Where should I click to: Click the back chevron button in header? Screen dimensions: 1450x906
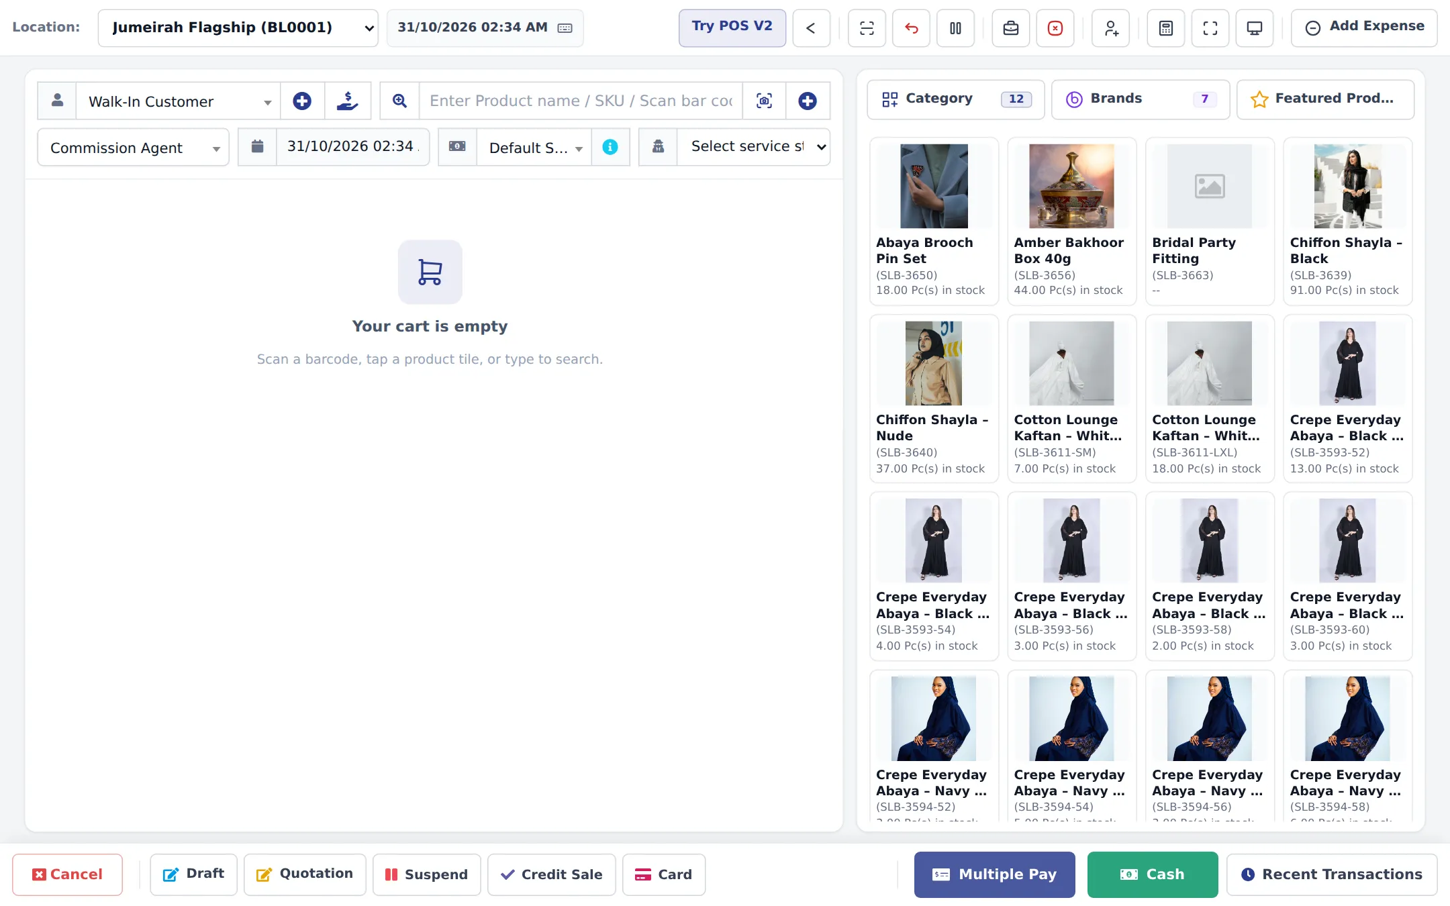click(811, 28)
